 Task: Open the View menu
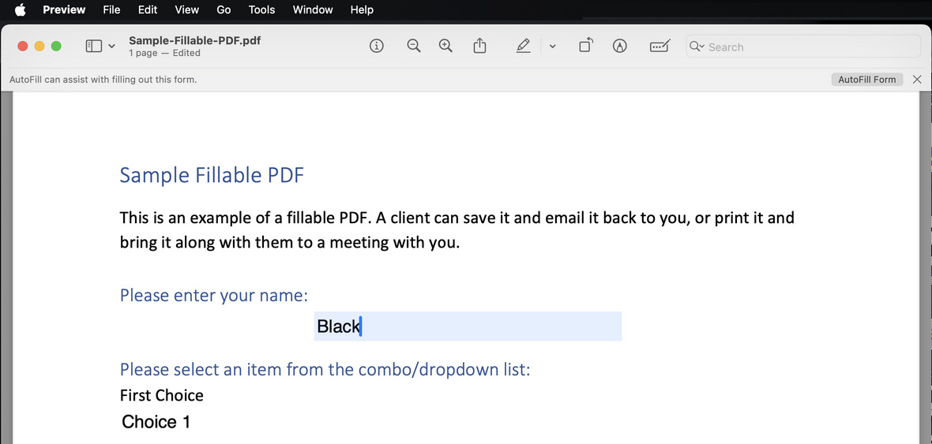(186, 9)
